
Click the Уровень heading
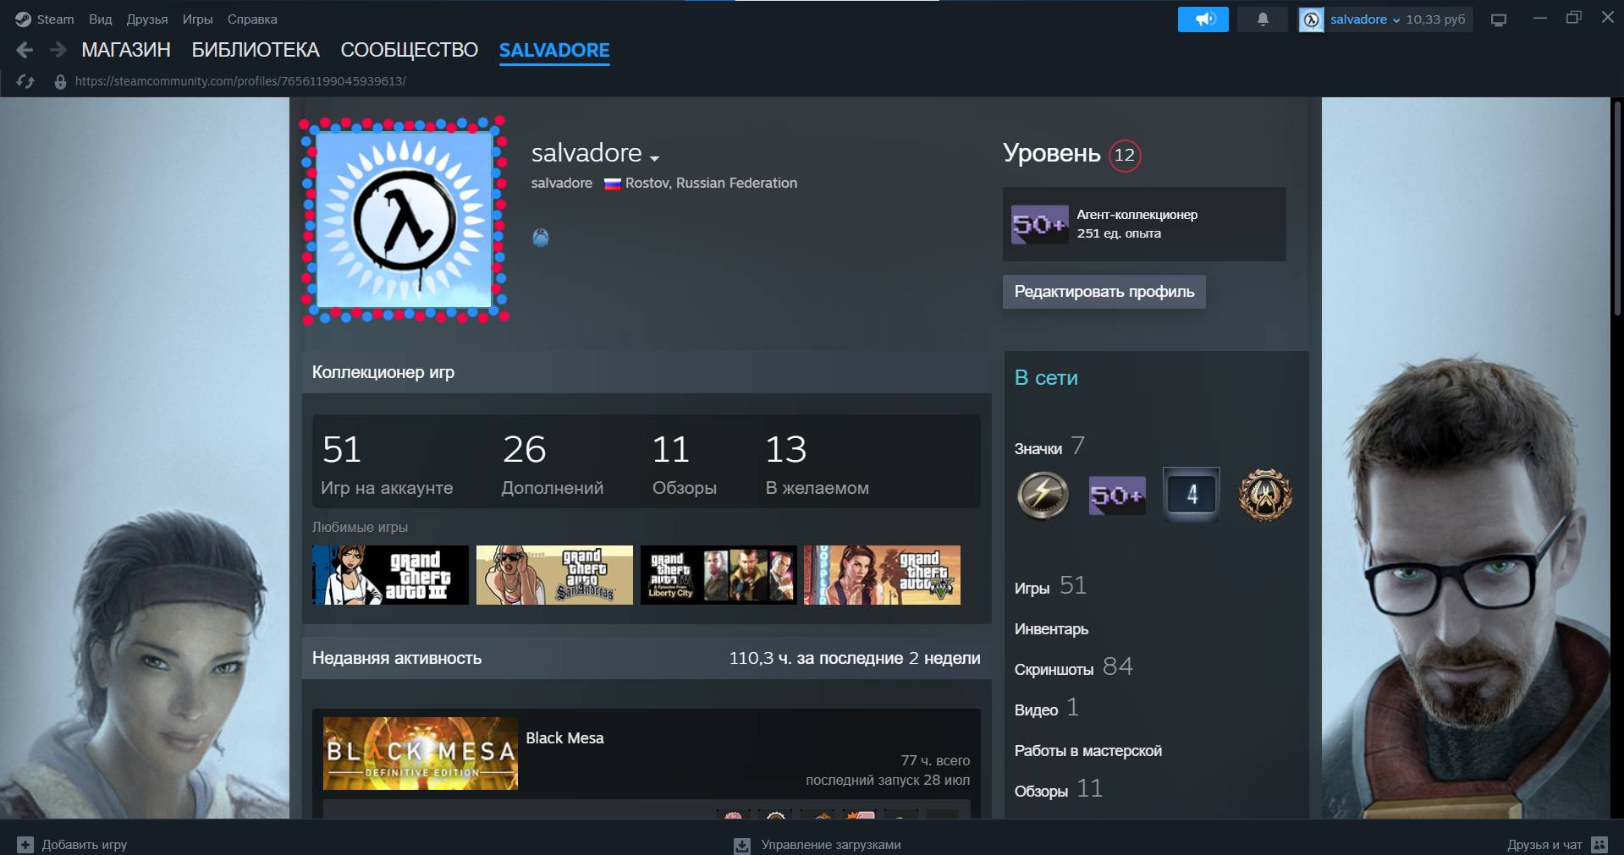1051,153
